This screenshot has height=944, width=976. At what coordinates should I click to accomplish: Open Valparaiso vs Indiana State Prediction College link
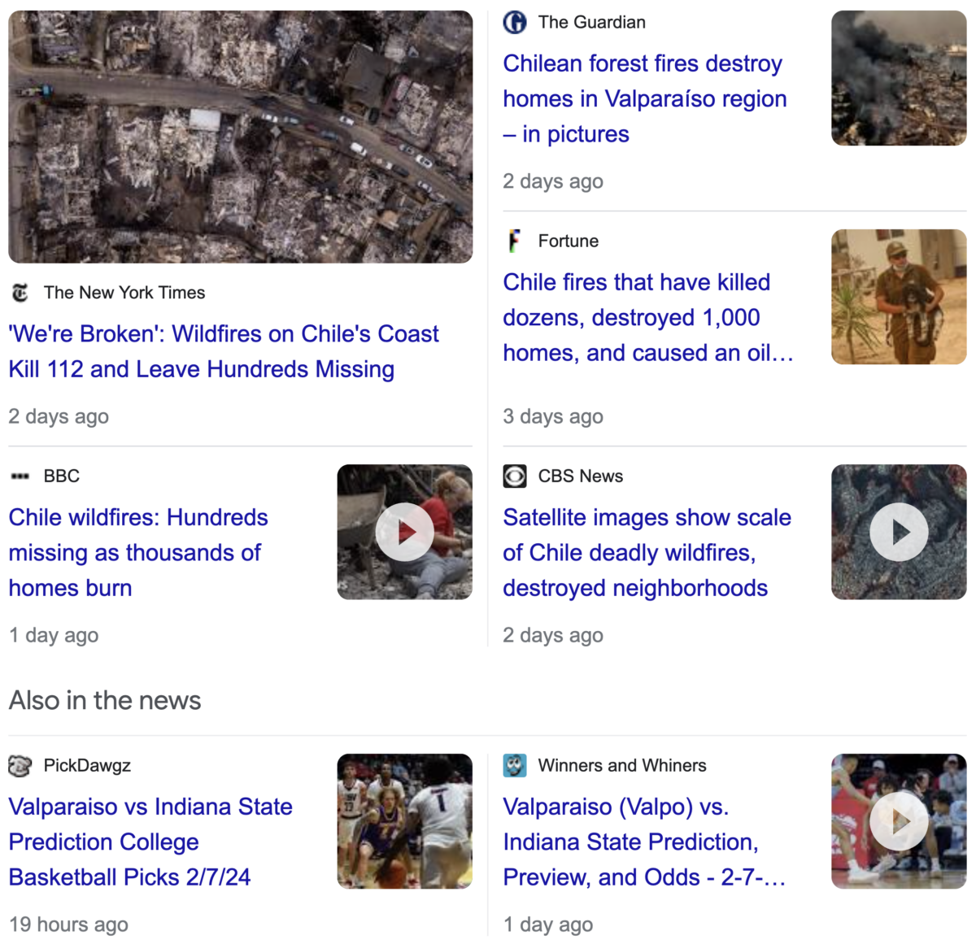tap(150, 842)
